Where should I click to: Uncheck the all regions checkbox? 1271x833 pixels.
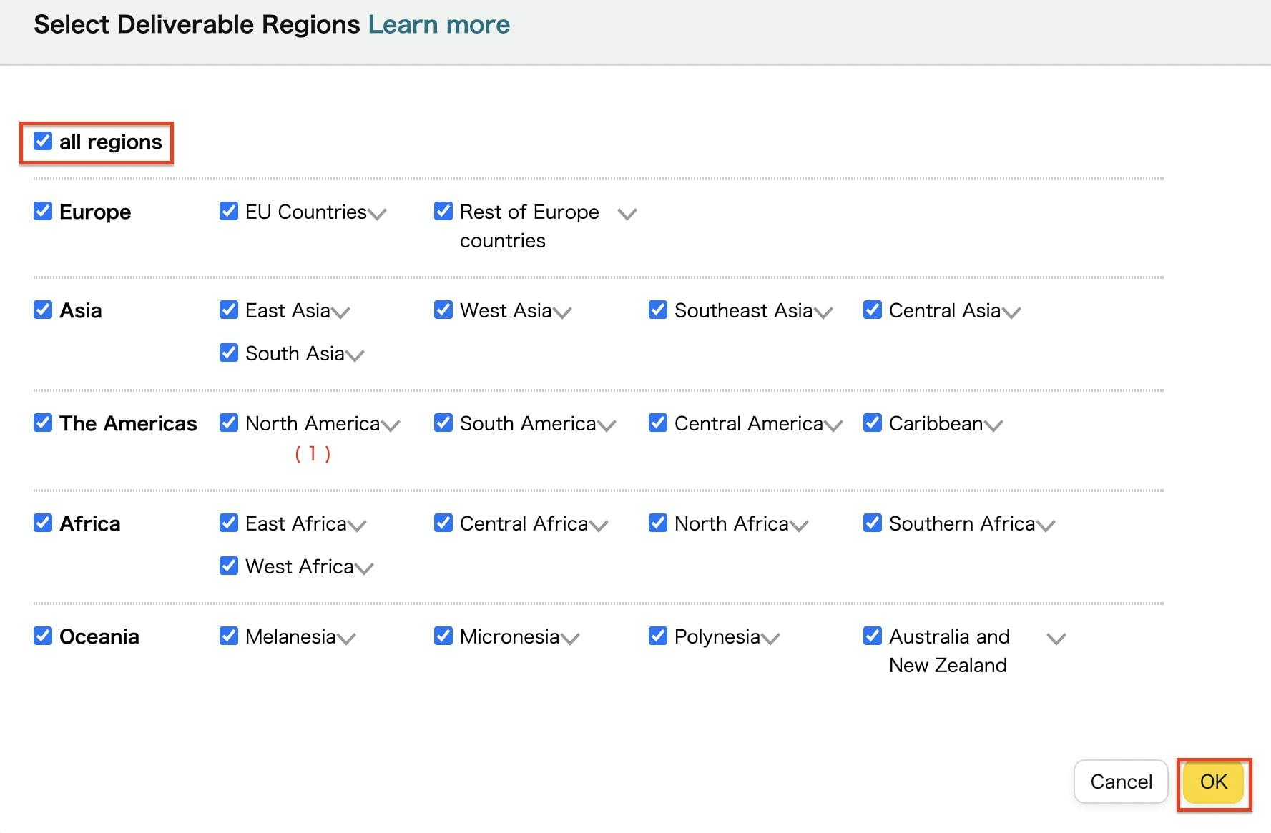43,142
